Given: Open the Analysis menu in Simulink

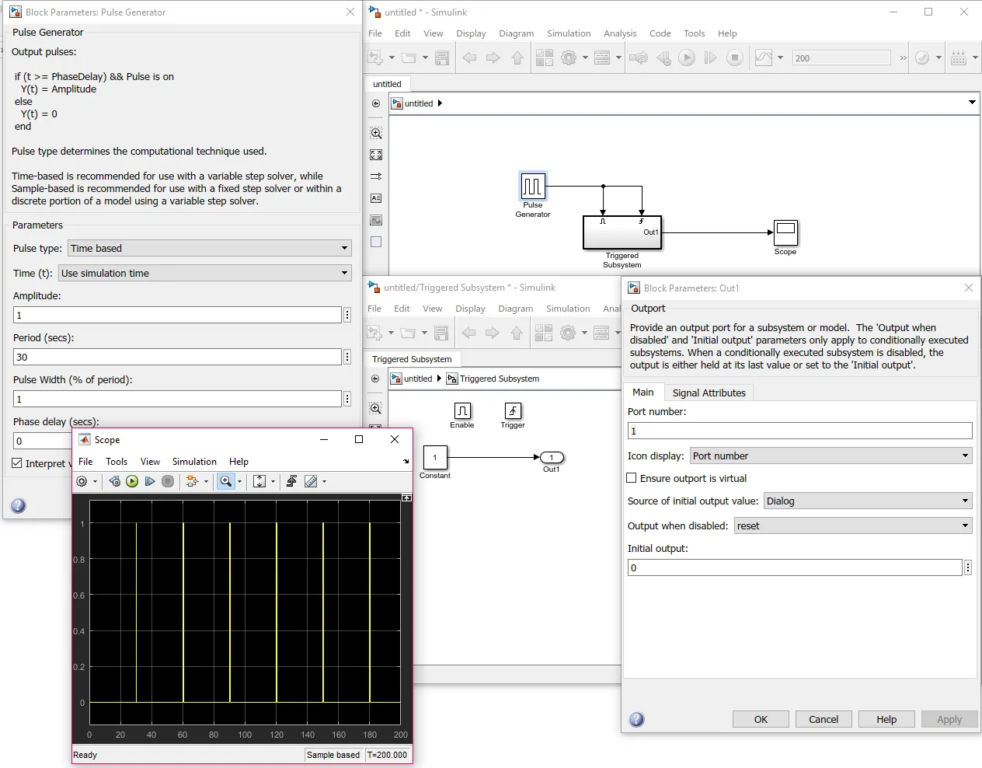Looking at the screenshot, I should pos(619,33).
